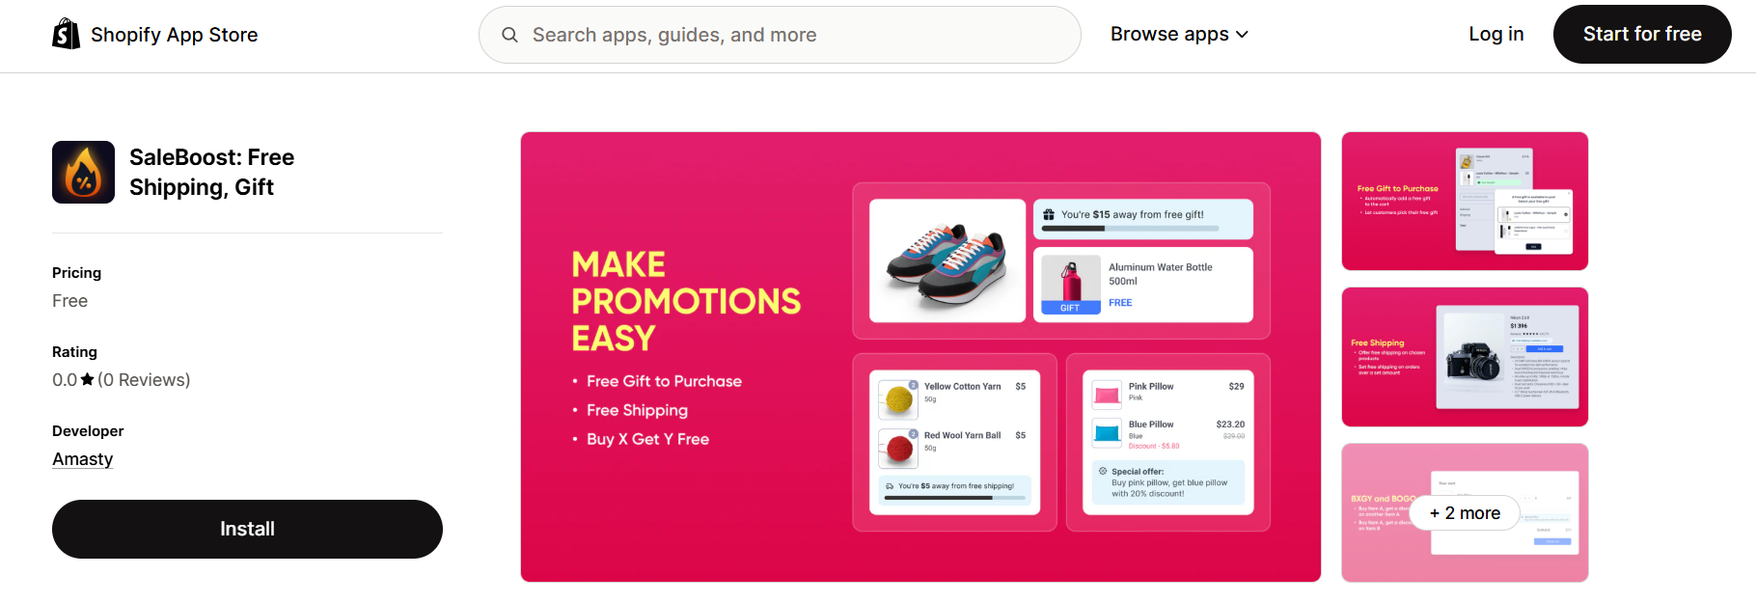Screen dimensions: 1756x603
Task: Click the Log in link
Action: coord(1495,34)
